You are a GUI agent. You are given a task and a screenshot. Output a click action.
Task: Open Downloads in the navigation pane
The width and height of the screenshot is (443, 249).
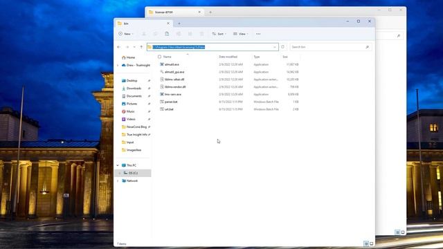pyautogui.click(x=134, y=89)
